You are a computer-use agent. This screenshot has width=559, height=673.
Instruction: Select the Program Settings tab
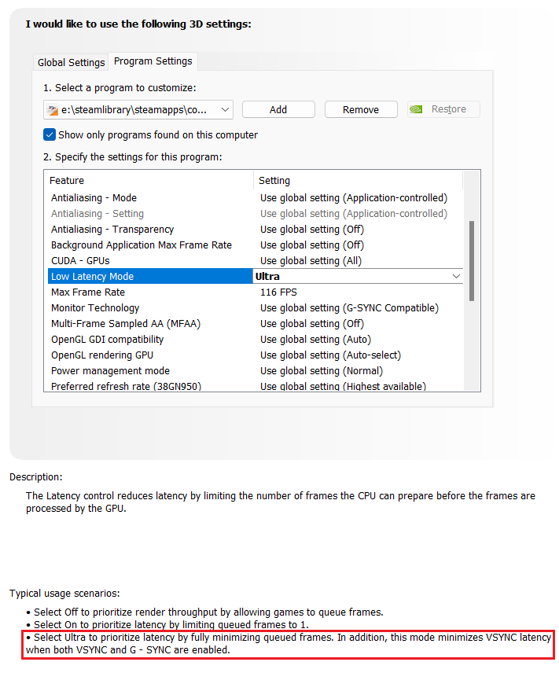coord(153,61)
